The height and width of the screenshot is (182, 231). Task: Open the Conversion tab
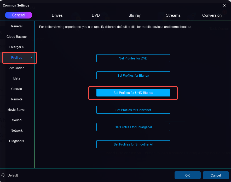coord(212,15)
